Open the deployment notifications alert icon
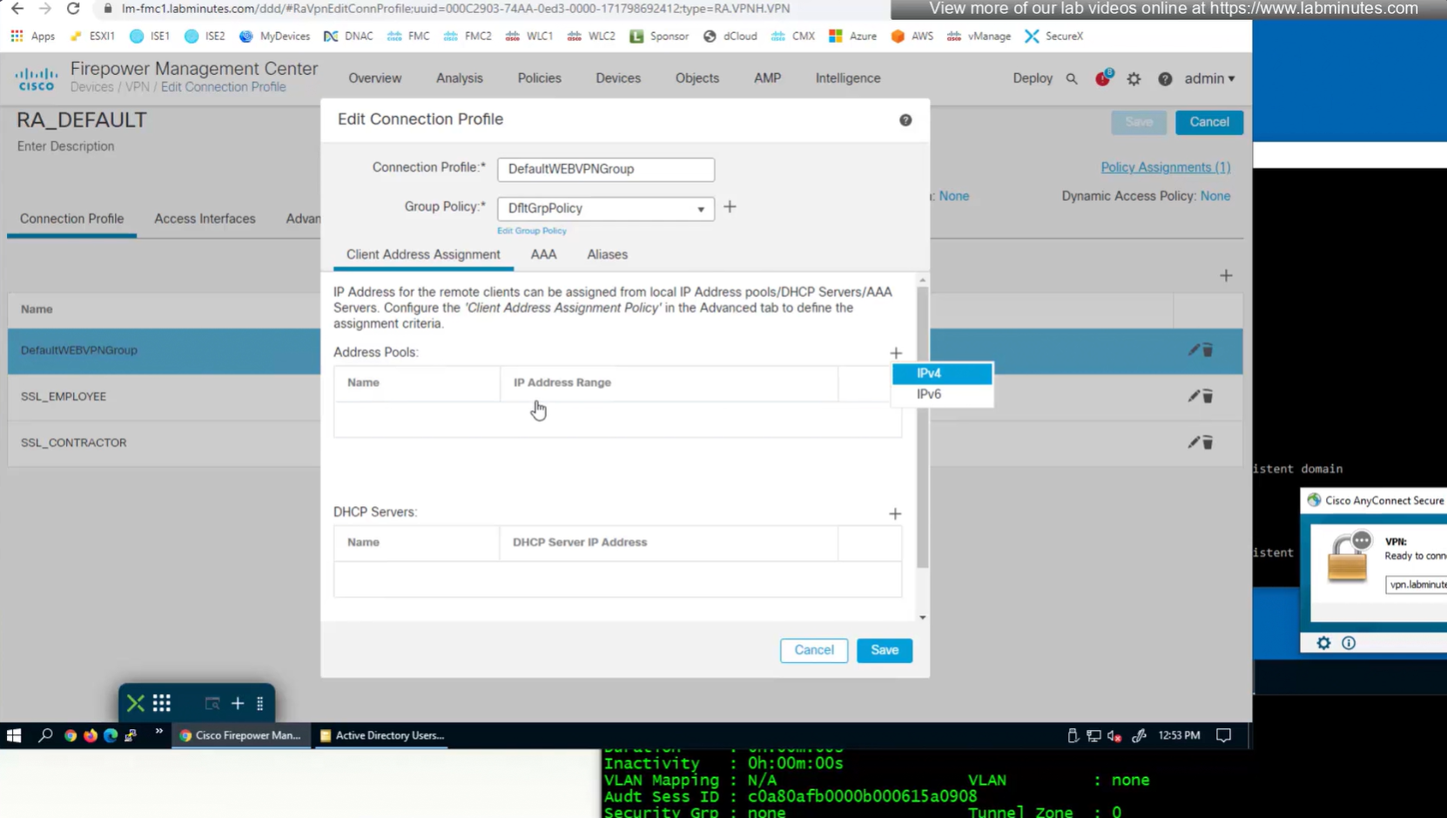The width and height of the screenshot is (1447, 818). point(1103,78)
